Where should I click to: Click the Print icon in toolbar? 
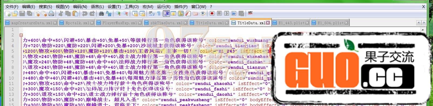51,13
